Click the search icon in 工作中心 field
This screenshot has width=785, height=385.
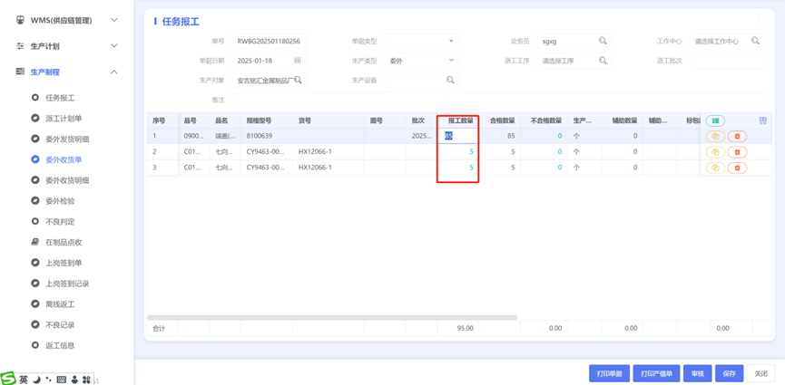pos(755,41)
